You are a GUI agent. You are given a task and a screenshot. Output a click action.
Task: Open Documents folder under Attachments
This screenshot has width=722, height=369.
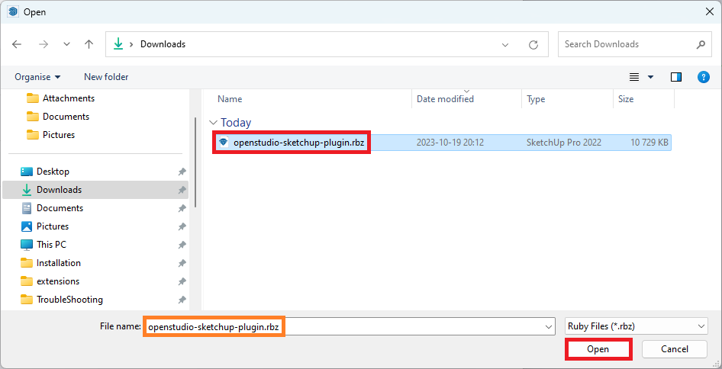[58, 117]
